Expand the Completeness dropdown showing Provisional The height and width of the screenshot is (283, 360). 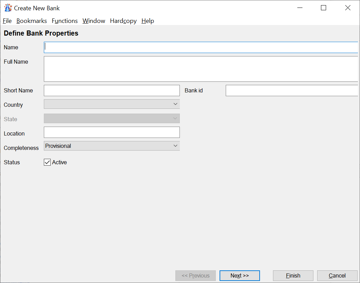[x=112, y=146]
